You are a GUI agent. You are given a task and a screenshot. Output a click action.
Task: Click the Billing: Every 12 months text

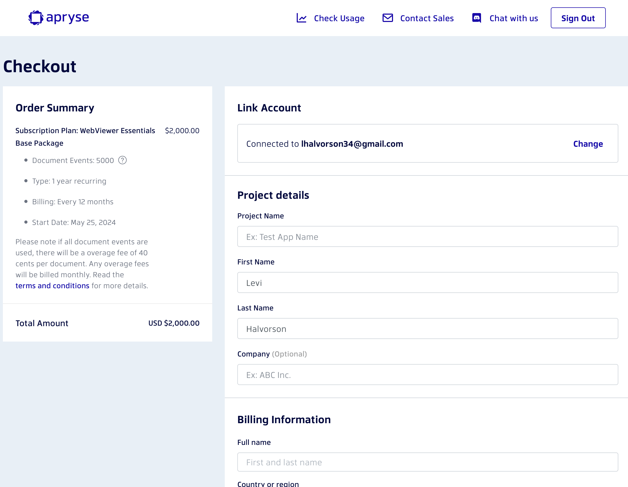point(73,202)
